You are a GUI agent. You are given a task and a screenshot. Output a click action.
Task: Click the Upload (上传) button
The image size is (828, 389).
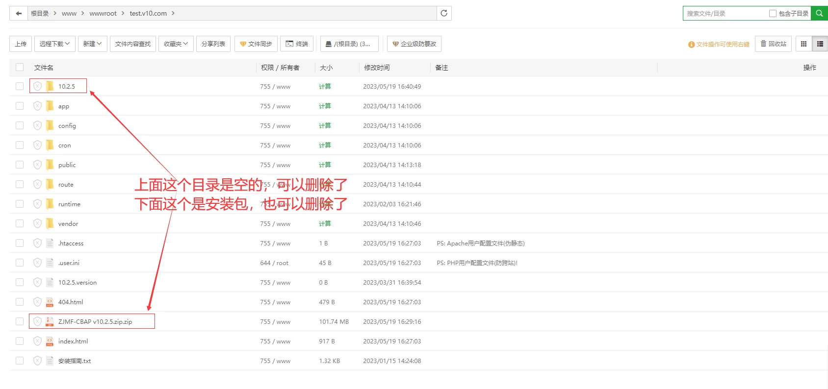[21, 44]
